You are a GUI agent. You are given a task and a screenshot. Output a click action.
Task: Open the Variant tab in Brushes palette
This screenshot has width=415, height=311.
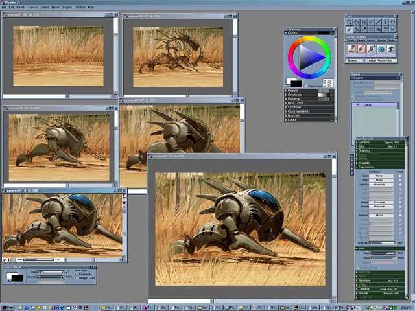point(361,40)
